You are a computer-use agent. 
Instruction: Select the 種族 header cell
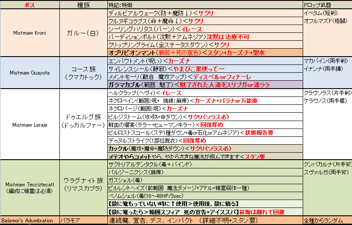click(84, 5)
